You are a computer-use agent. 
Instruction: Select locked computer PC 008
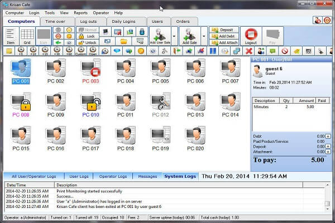coord(21,105)
